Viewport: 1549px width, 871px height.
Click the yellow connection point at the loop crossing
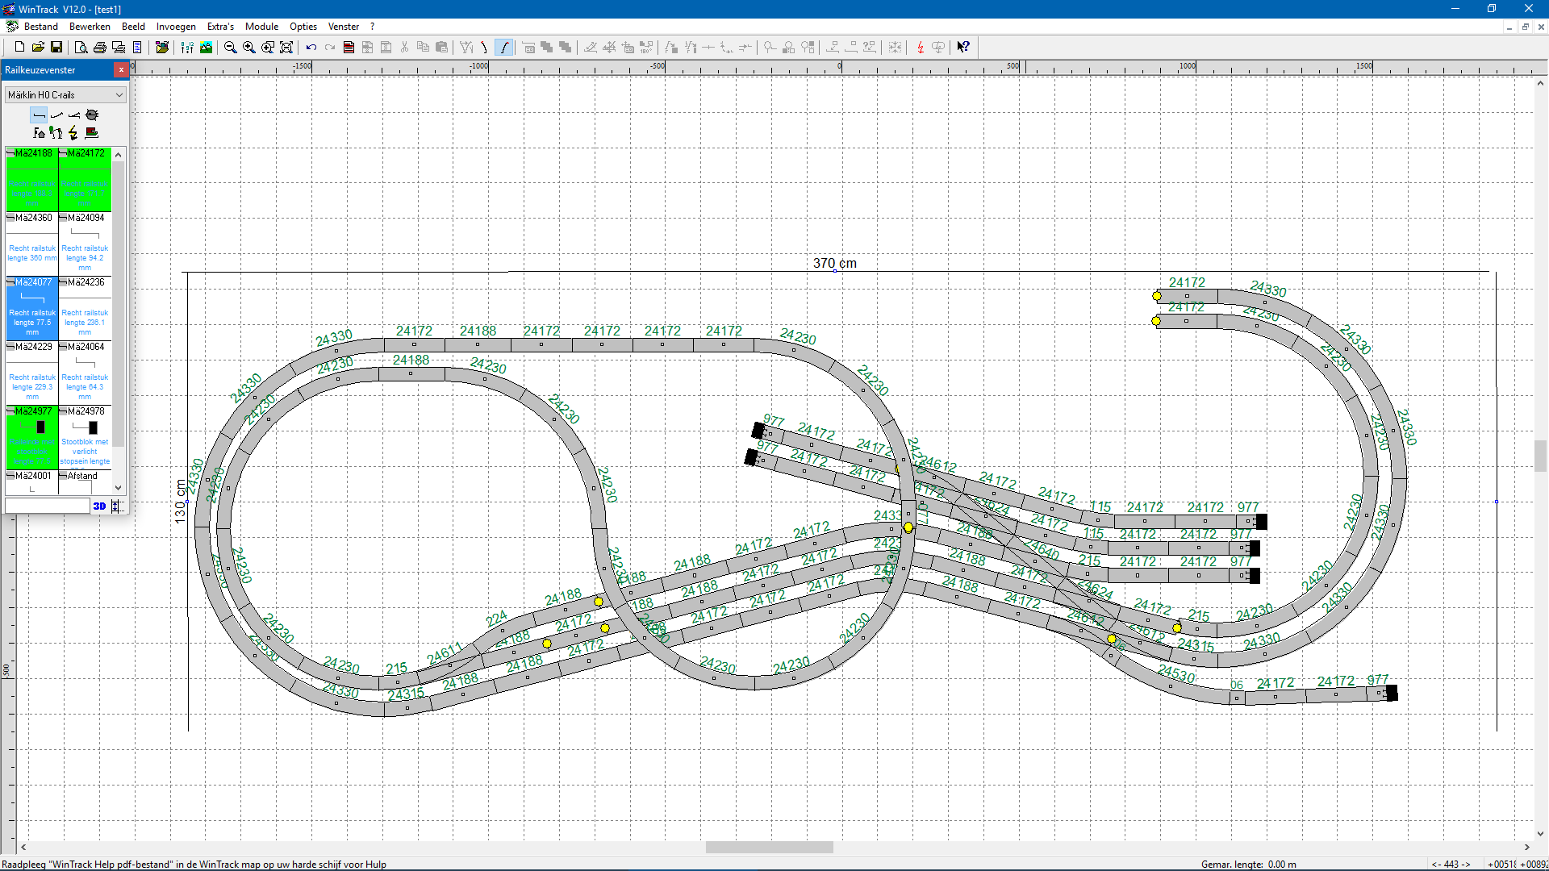click(x=908, y=527)
